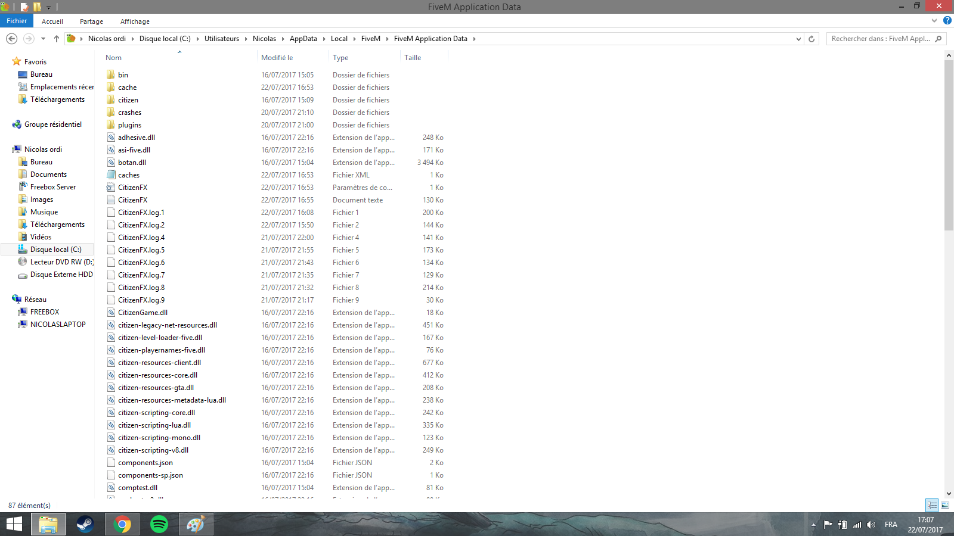This screenshot has width=954, height=536.
Task: Open Documents in the navigation pane
Action: click(x=48, y=174)
